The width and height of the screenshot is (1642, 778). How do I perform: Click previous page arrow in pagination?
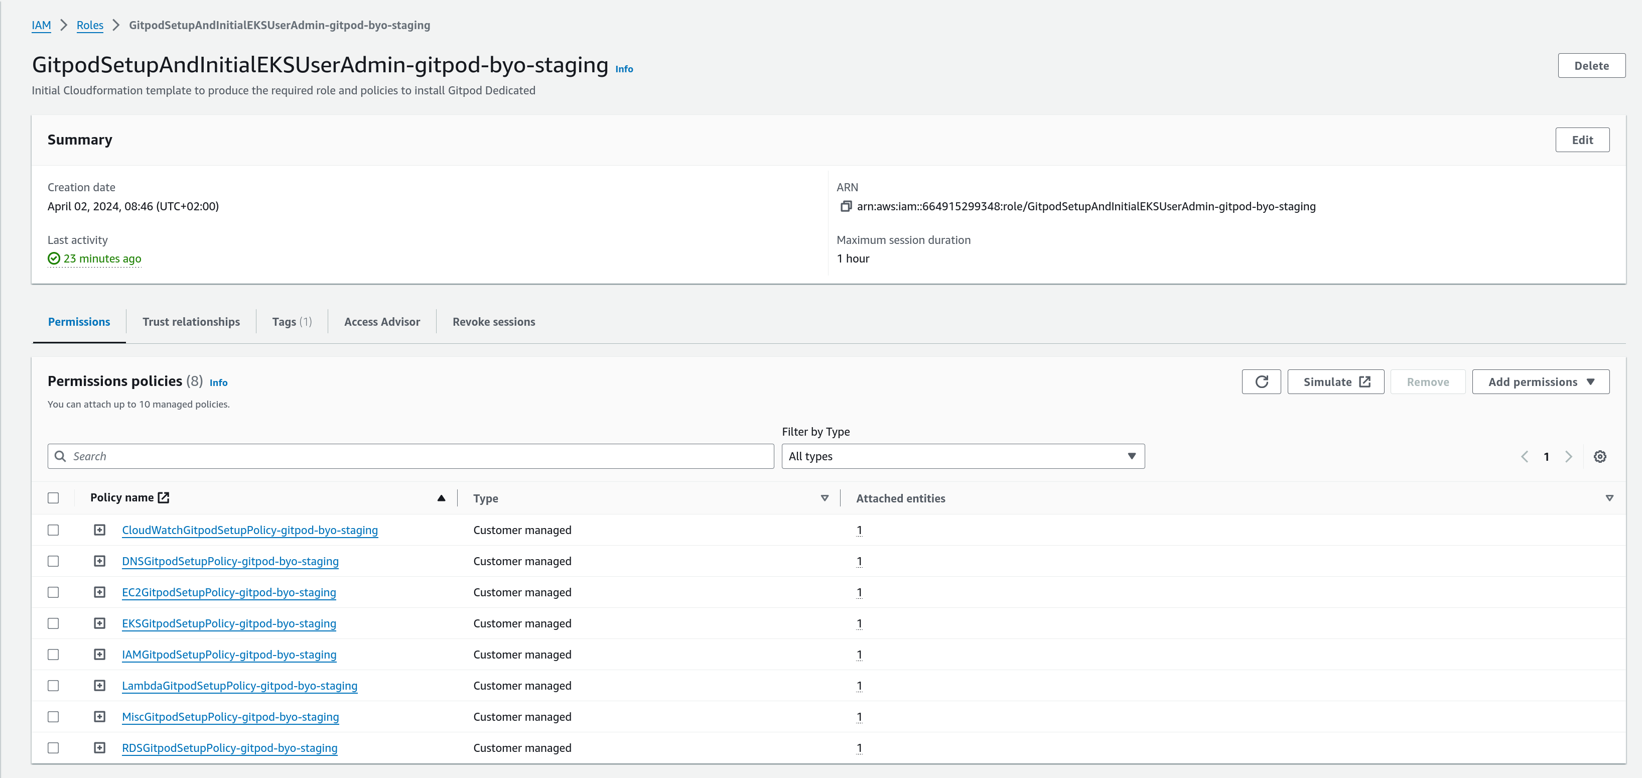click(1524, 457)
